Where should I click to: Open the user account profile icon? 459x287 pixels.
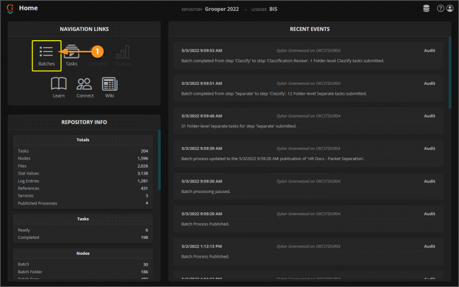pos(449,9)
